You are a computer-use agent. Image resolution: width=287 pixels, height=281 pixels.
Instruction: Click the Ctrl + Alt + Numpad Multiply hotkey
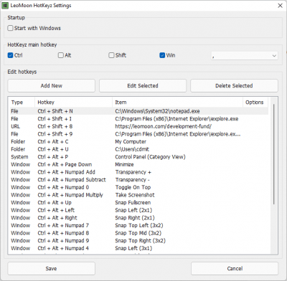click(x=70, y=195)
